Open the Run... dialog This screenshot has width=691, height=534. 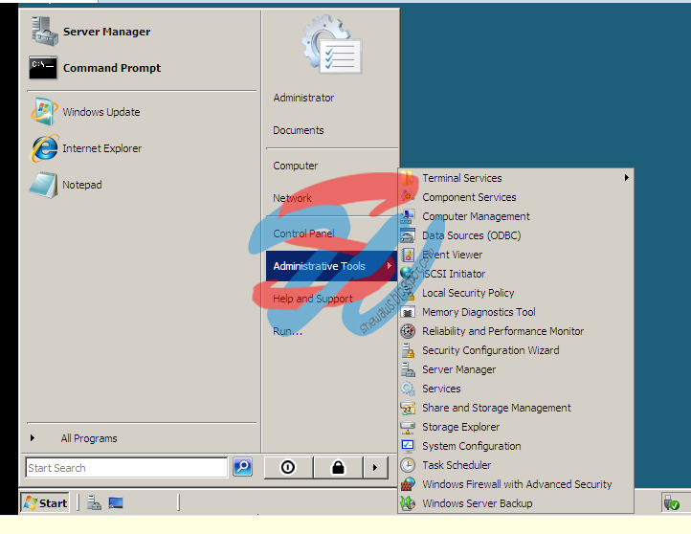tap(287, 331)
